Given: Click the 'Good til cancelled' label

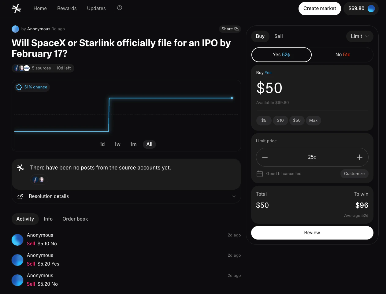Looking at the screenshot, I should point(284,174).
